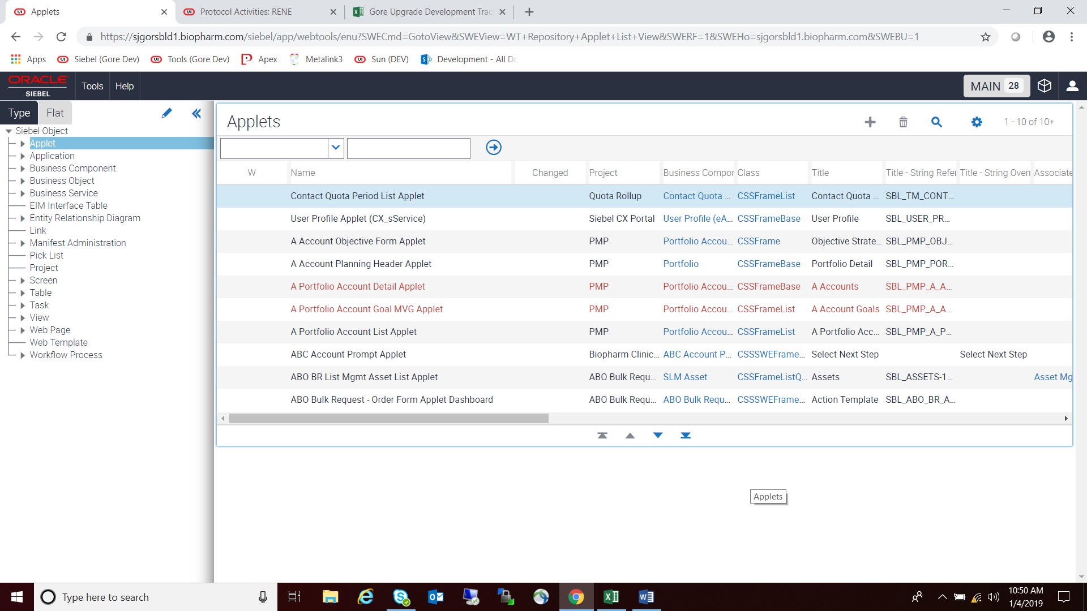Collapse the Siebel Object root node
The height and width of the screenshot is (611, 1087).
(x=8, y=131)
